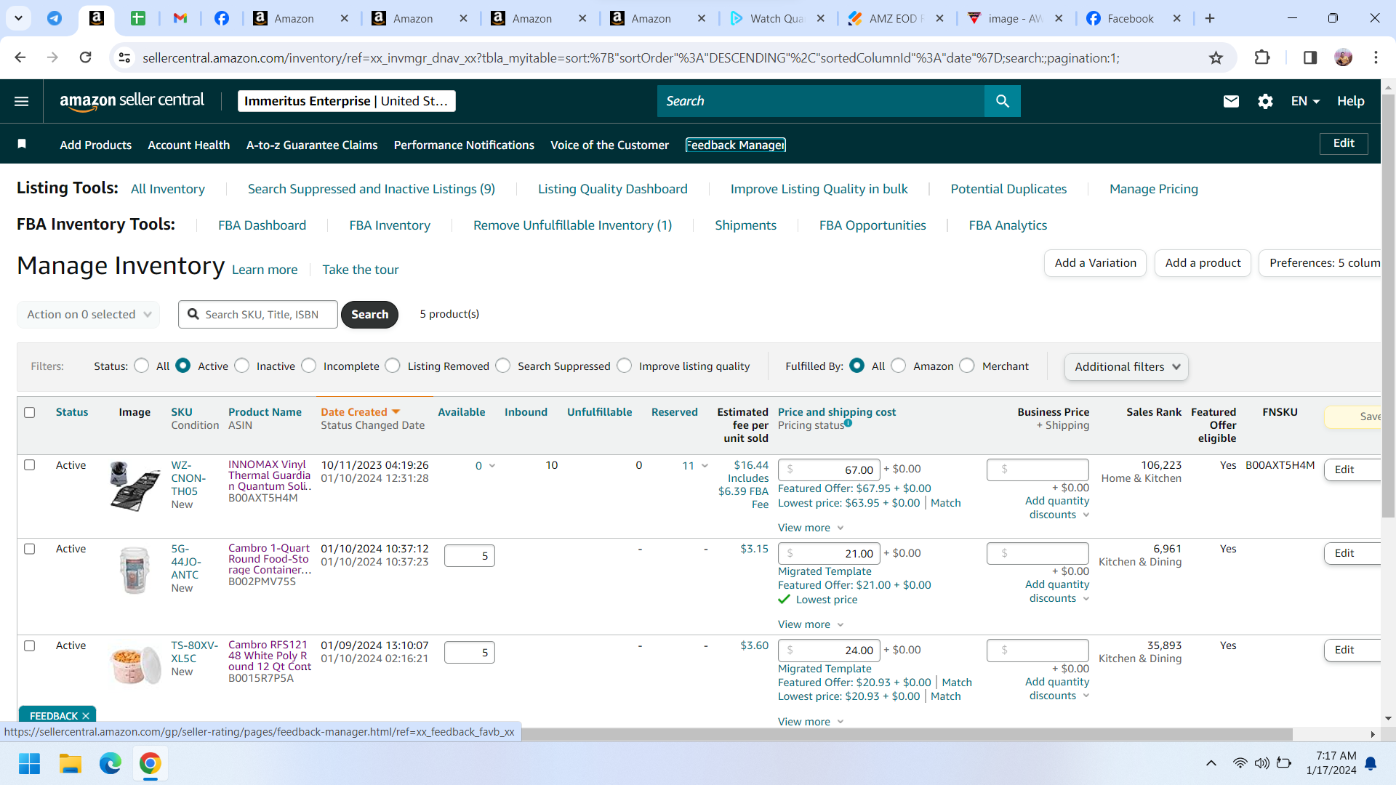
Task: Click the pricing status info icon
Action: (x=848, y=423)
